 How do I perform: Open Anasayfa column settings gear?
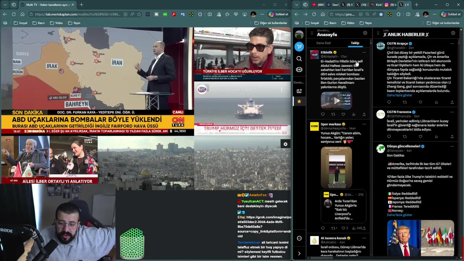point(365,33)
